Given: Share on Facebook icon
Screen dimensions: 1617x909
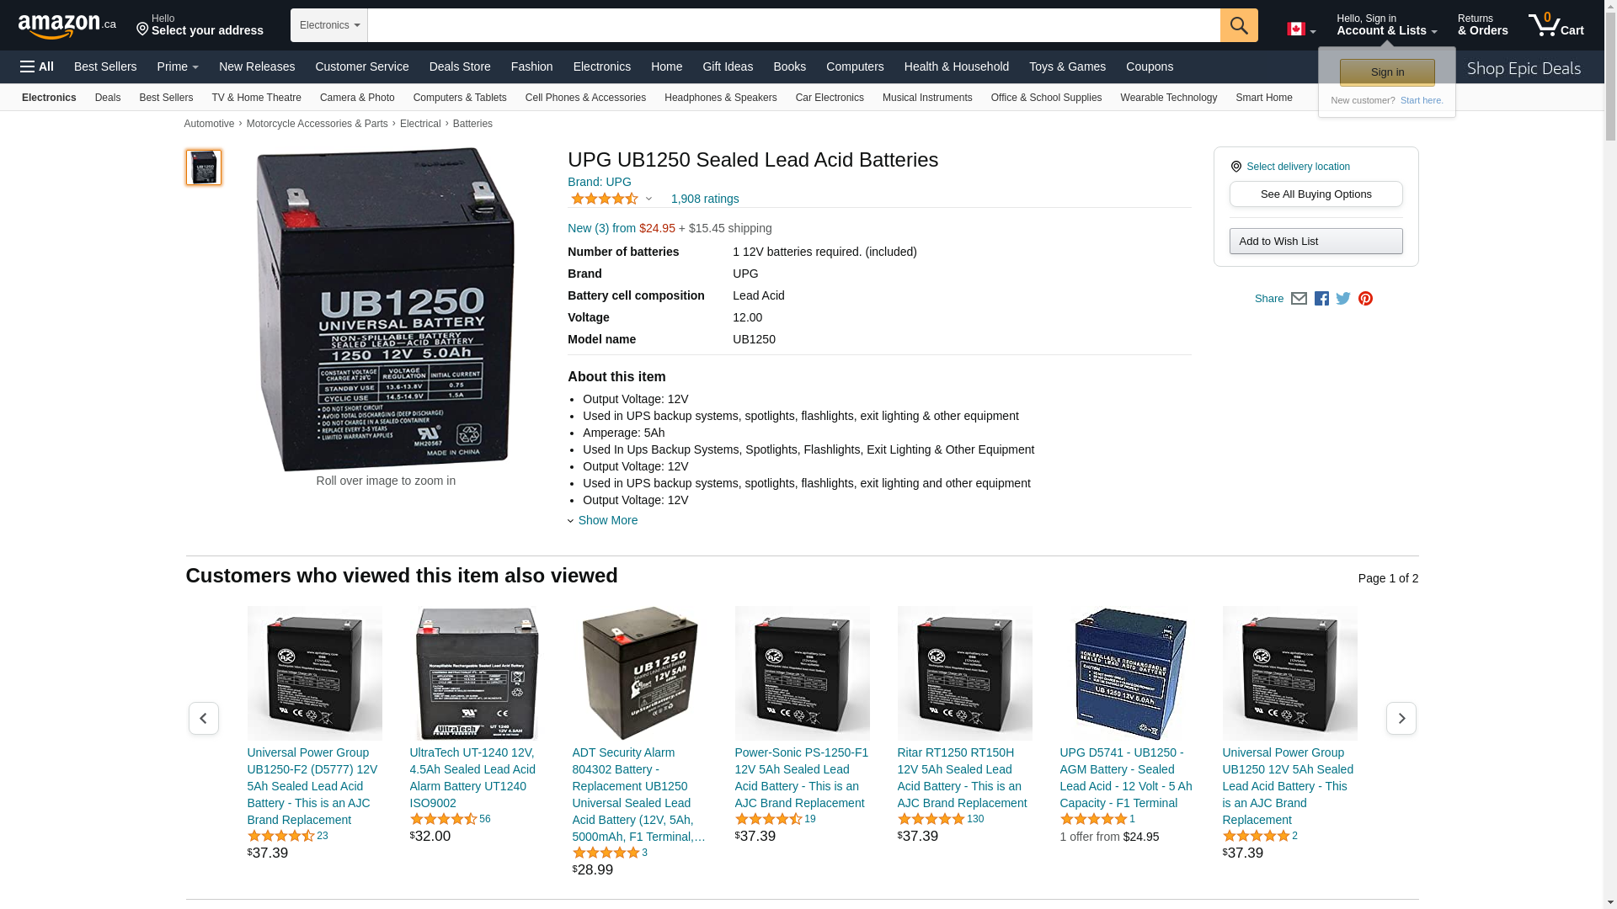Looking at the screenshot, I should (1321, 299).
